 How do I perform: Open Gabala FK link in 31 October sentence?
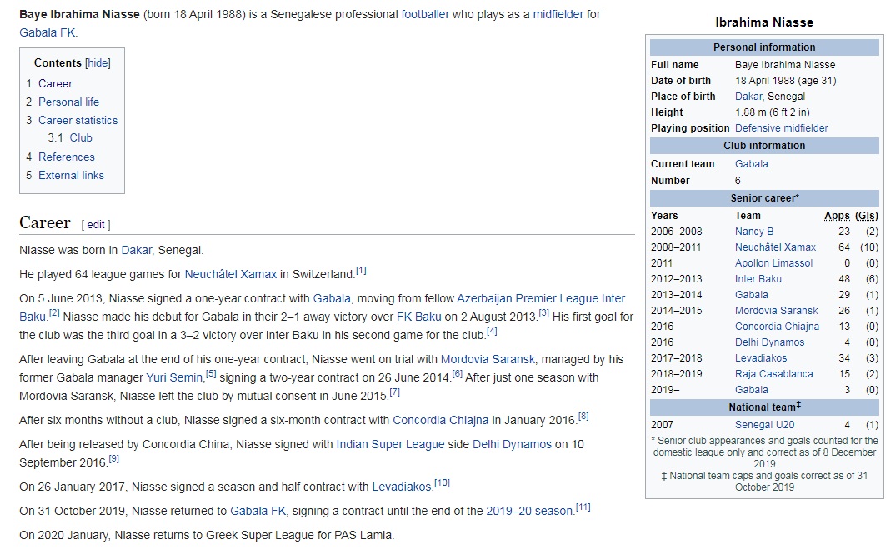click(x=258, y=510)
